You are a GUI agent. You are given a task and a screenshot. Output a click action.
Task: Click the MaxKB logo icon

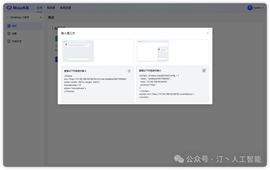9,8
